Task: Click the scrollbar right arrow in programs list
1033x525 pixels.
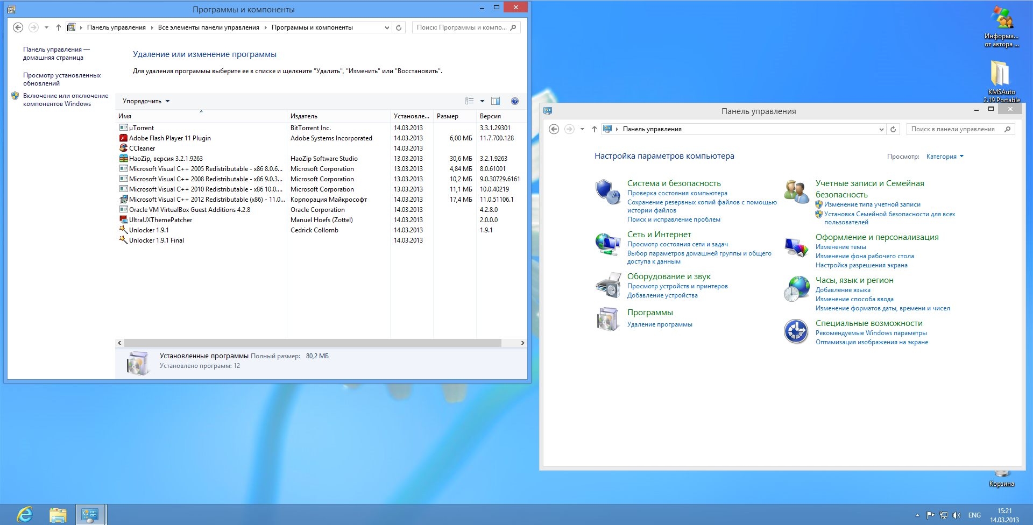Action: 522,343
